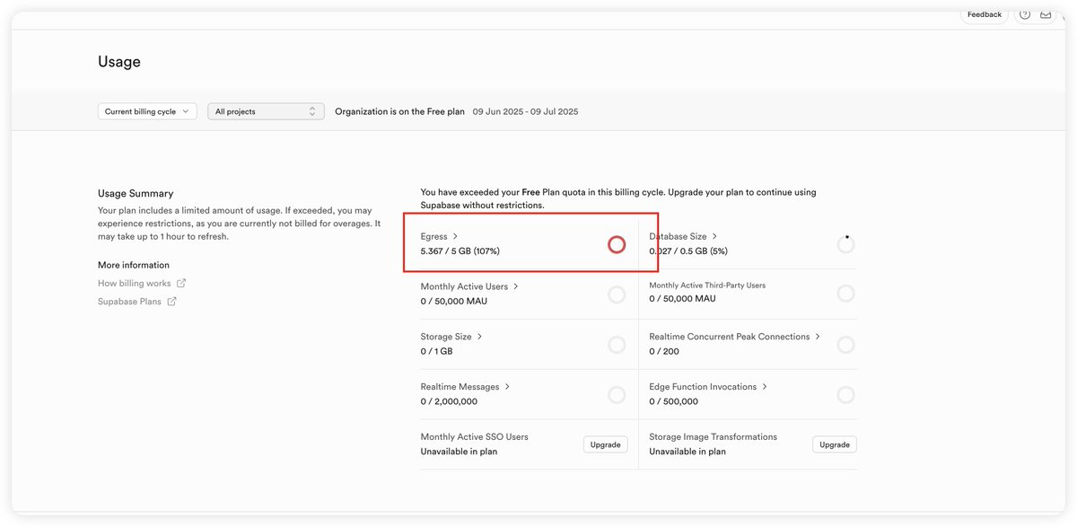
Task: Open Database Size usage details
Action: point(678,236)
